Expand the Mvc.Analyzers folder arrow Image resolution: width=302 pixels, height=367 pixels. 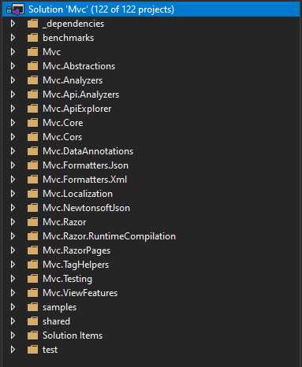13,80
